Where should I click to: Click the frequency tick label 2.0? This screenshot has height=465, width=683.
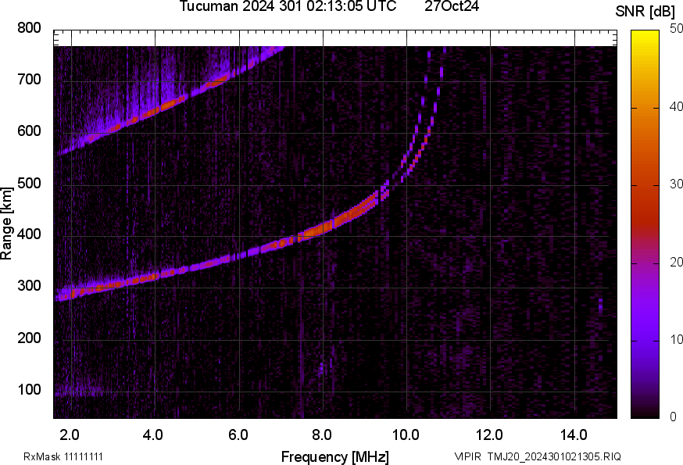point(70,435)
